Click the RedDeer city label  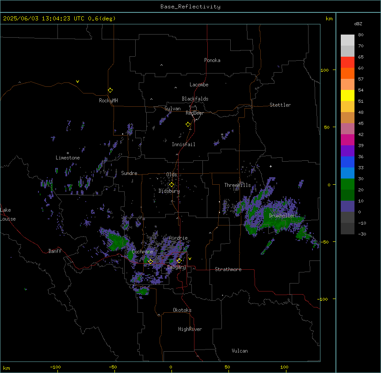pyautogui.click(x=194, y=113)
